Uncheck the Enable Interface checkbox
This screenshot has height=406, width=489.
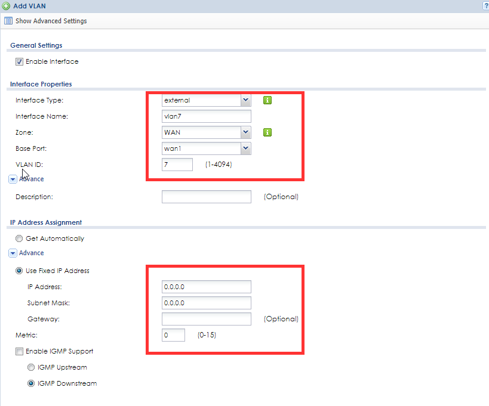[19, 61]
